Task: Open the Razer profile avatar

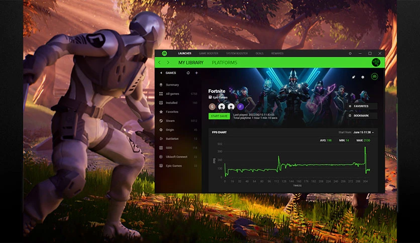Action: click(x=376, y=62)
